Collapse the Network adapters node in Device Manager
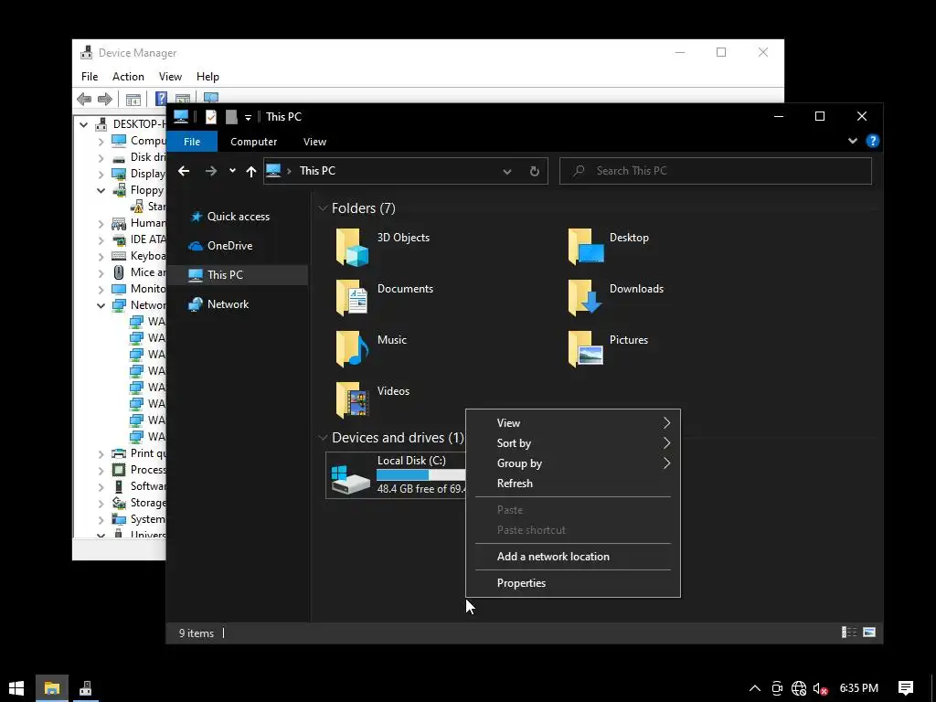 (101, 305)
